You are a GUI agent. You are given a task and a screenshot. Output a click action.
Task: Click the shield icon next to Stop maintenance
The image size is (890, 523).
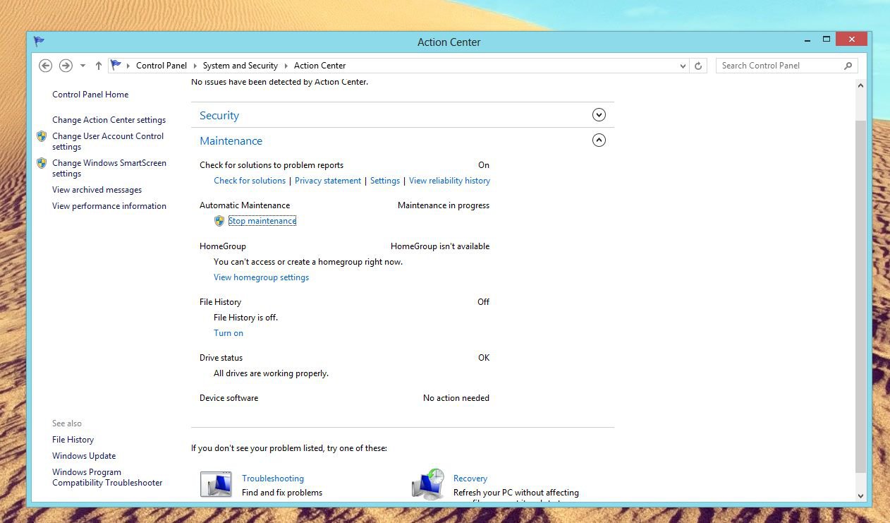point(219,221)
